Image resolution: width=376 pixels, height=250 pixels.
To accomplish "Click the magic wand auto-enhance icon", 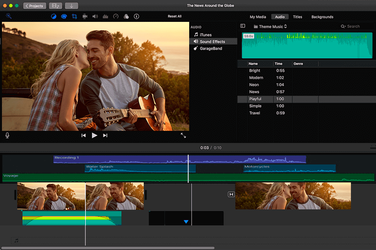I will pyautogui.click(x=9, y=16).
